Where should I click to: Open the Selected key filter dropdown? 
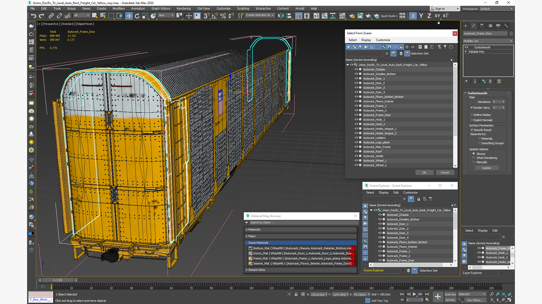472,294
